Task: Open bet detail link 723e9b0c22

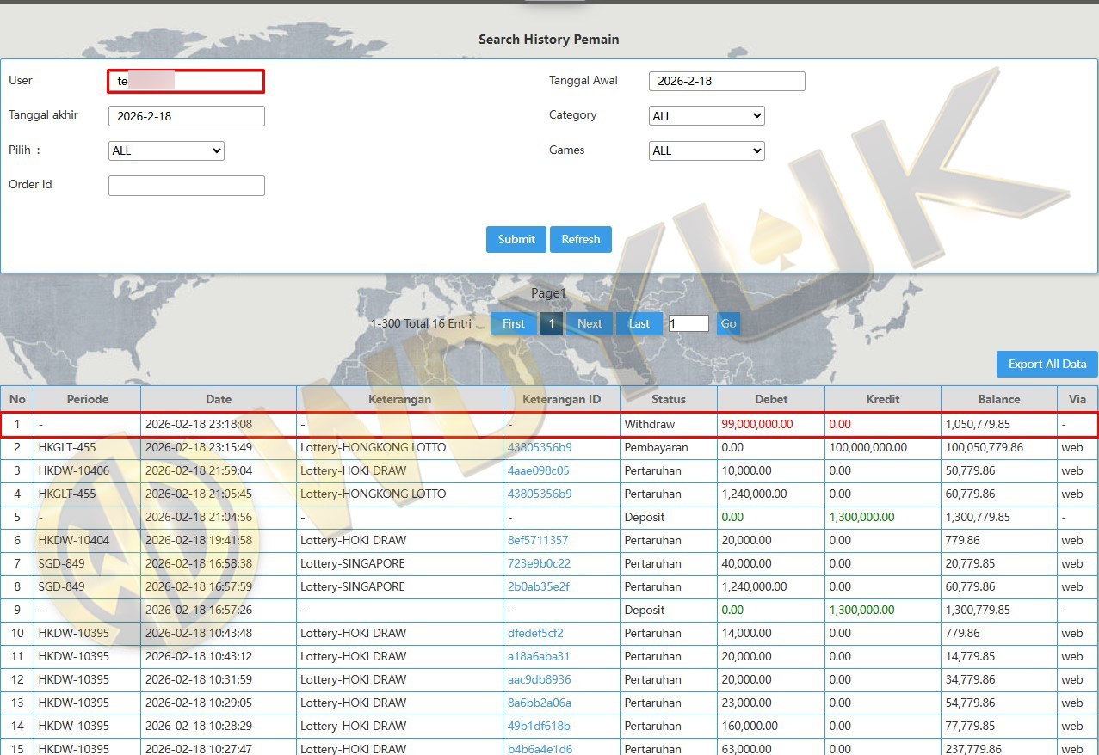Action: tap(539, 563)
